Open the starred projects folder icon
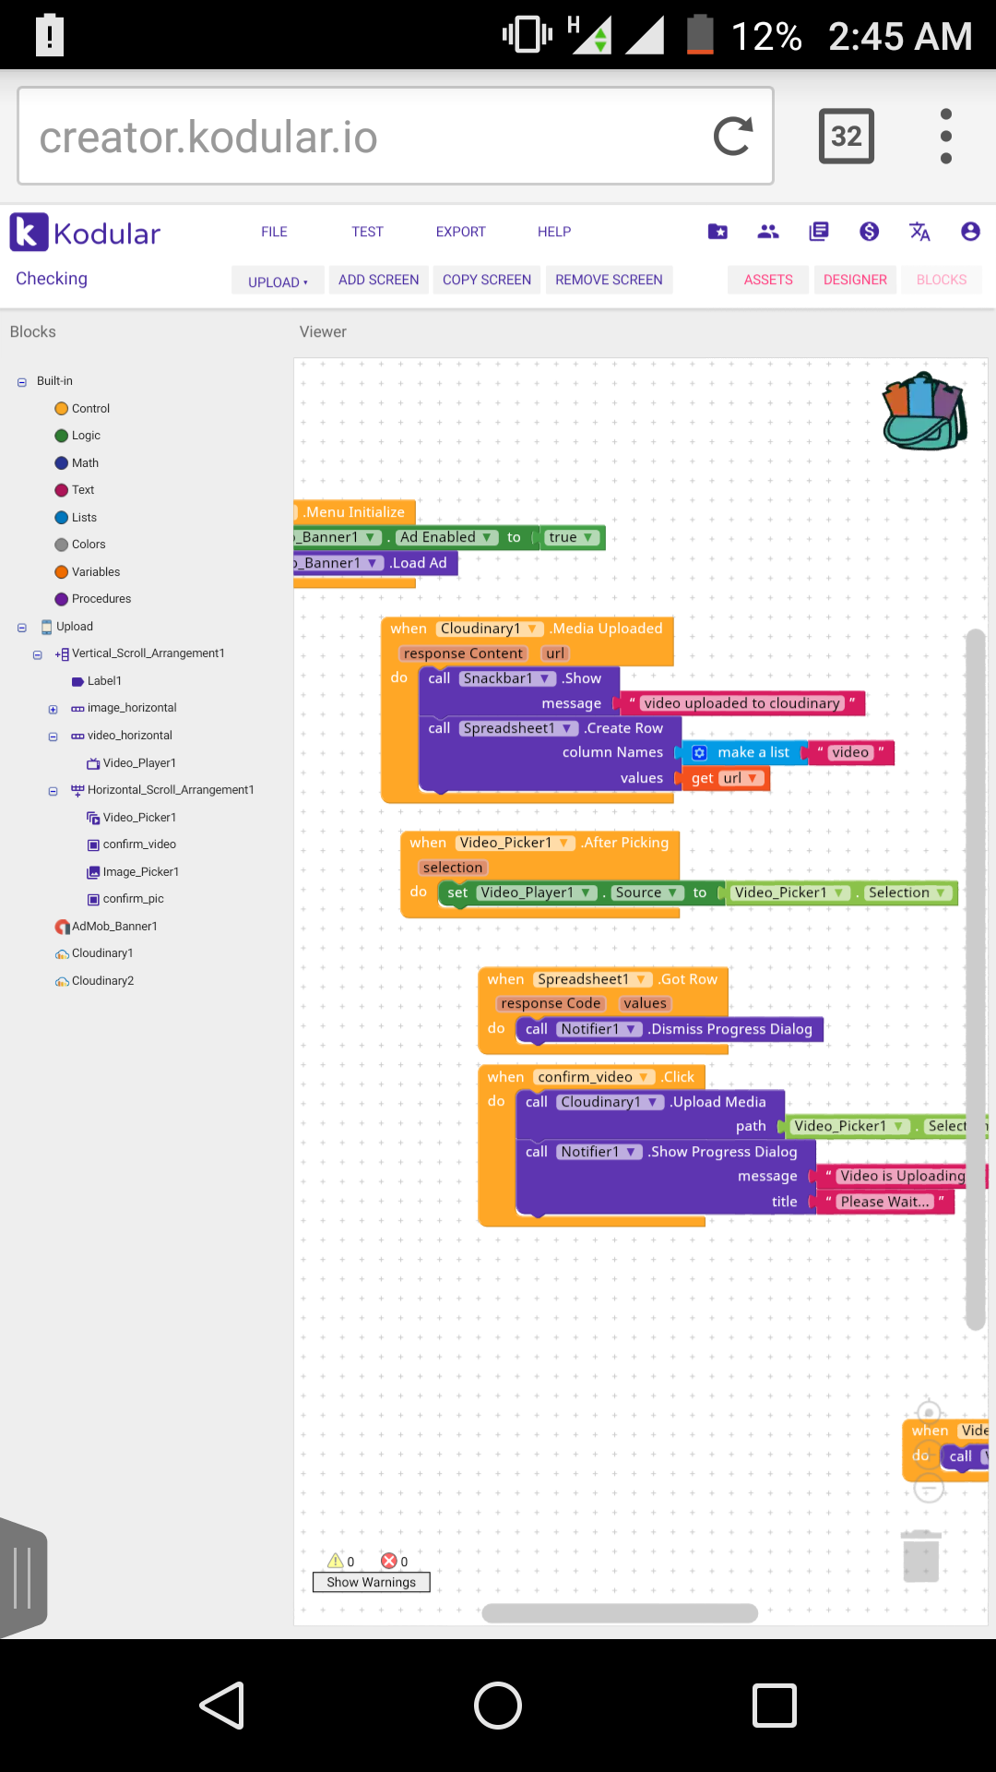The height and width of the screenshot is (1772, 996). (x=717, y=232)
